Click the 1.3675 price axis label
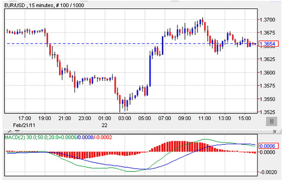The width and height of the screenshot is (283, 181). coord(267,33)
